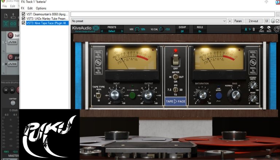Select Kiive Tape Face in FX list

point(47,23)
